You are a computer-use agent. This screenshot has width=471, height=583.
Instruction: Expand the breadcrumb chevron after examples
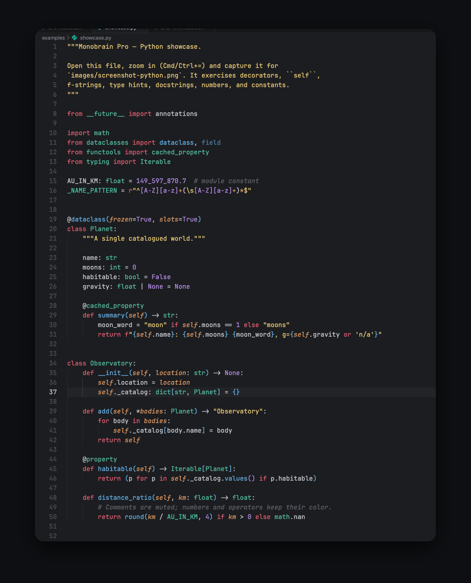coord(68,38)
